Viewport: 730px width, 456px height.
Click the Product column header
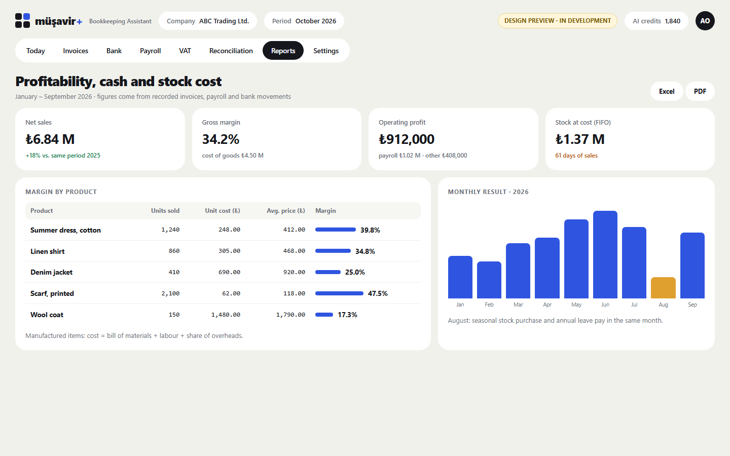tap(42, 211)
